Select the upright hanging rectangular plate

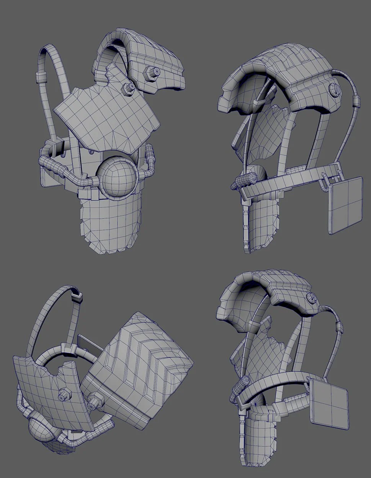[x=346, y=205]
